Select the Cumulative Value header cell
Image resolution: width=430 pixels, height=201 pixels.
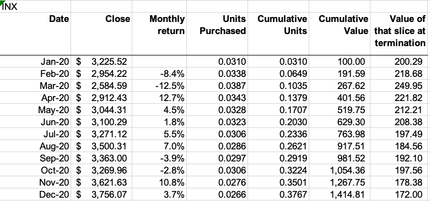pyautogui.click(x=340, y=33)
